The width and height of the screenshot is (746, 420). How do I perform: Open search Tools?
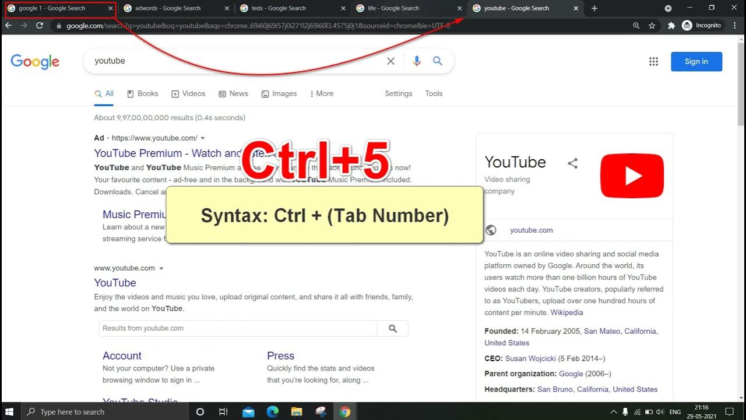click(434, 94)
